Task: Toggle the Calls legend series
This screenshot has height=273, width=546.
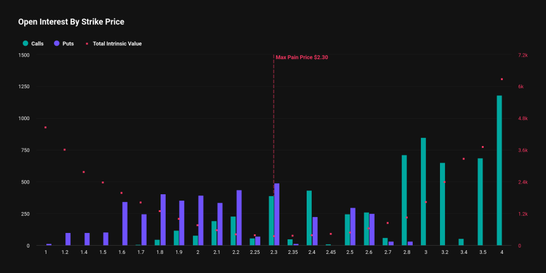Action: click(x=33, y=44)
